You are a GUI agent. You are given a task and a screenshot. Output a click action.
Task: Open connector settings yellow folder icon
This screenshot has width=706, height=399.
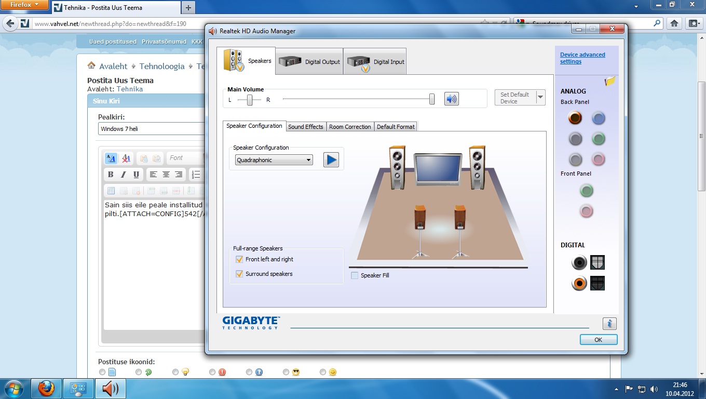(x=610, y=81)
